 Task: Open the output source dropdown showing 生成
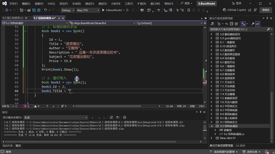click(x=56, y=117)
